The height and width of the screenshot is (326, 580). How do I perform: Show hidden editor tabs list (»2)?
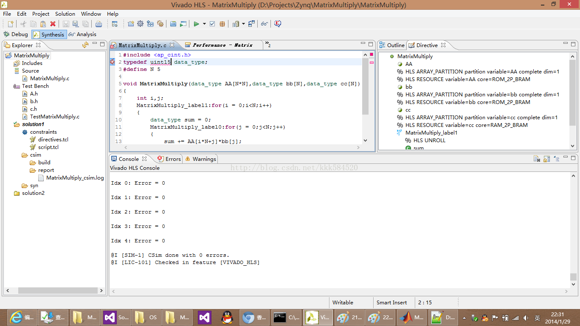(267, 44)
